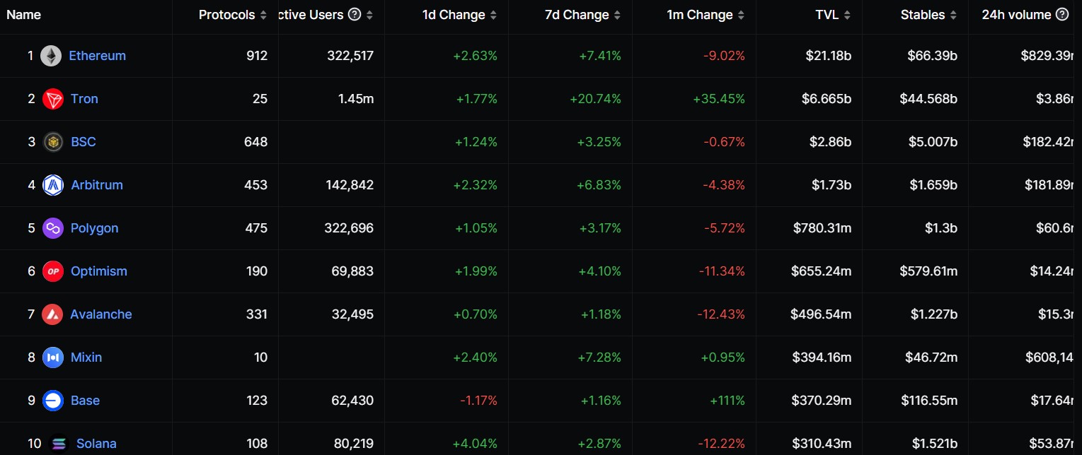1082x455 pixels.
Task: Click the Optimism chain logo
Action: pos(52,271)
